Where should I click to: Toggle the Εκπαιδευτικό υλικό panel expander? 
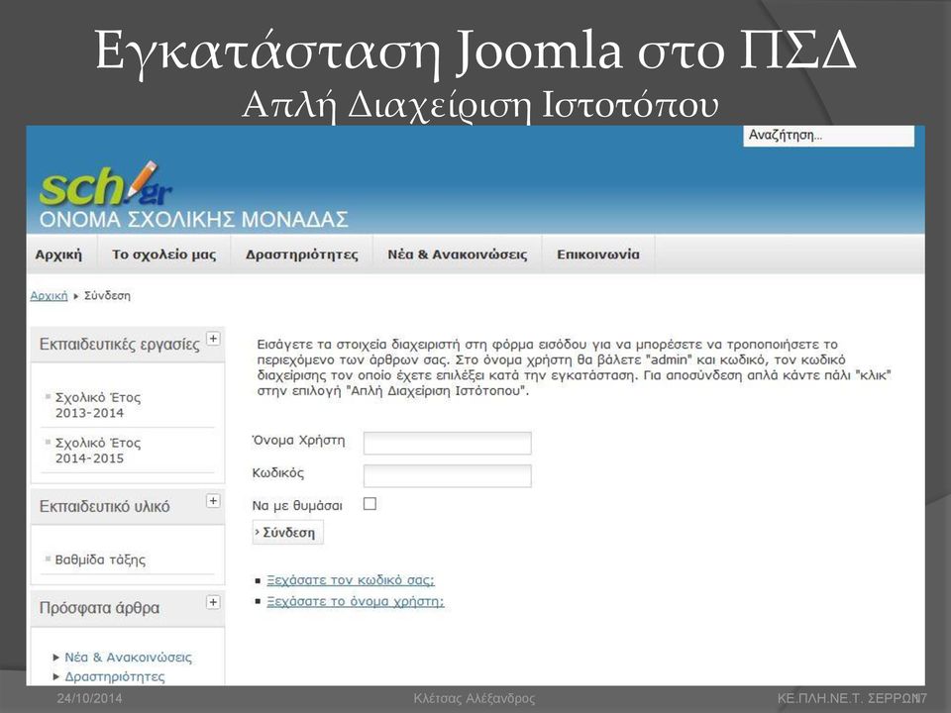[x=213, y=501]
